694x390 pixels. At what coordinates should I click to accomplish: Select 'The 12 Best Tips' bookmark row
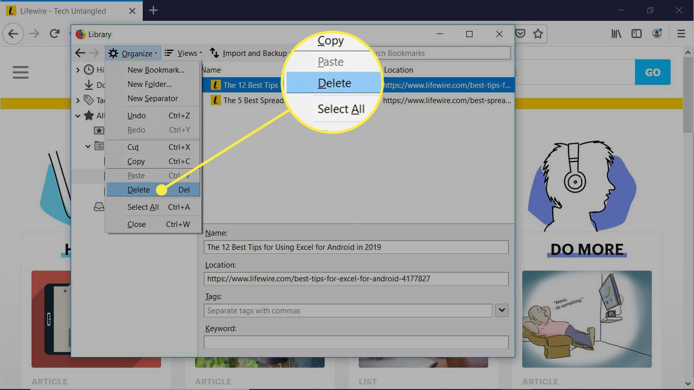pyautogui.click(x=358, y=85)
